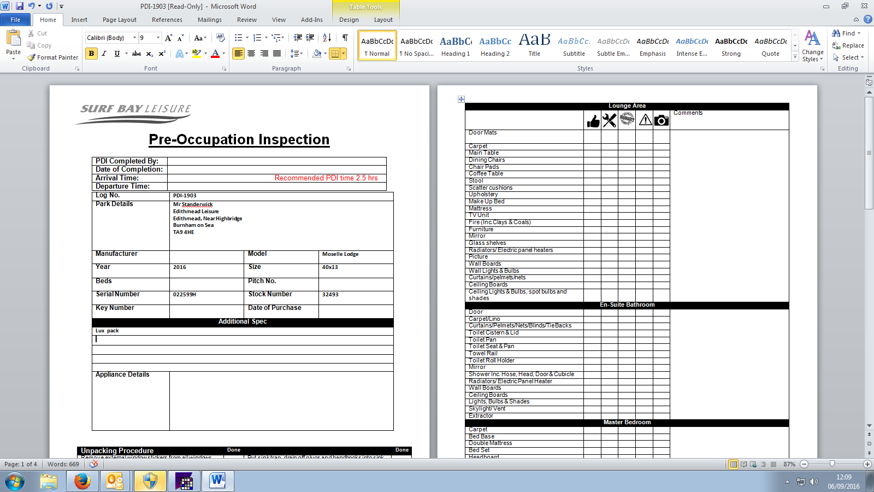
Task: Open the Change Styles menu
Action: (x=813, y=46)
